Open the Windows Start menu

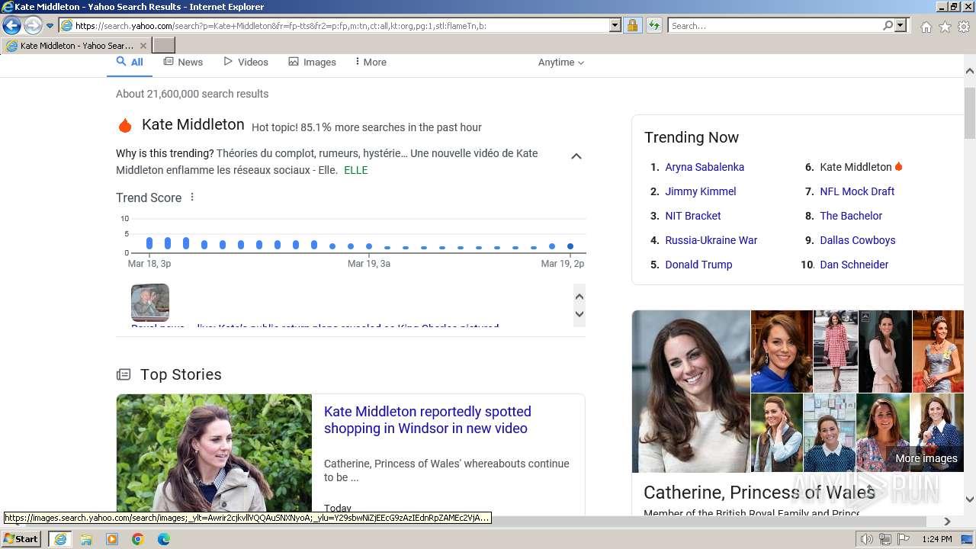point(21,539)
